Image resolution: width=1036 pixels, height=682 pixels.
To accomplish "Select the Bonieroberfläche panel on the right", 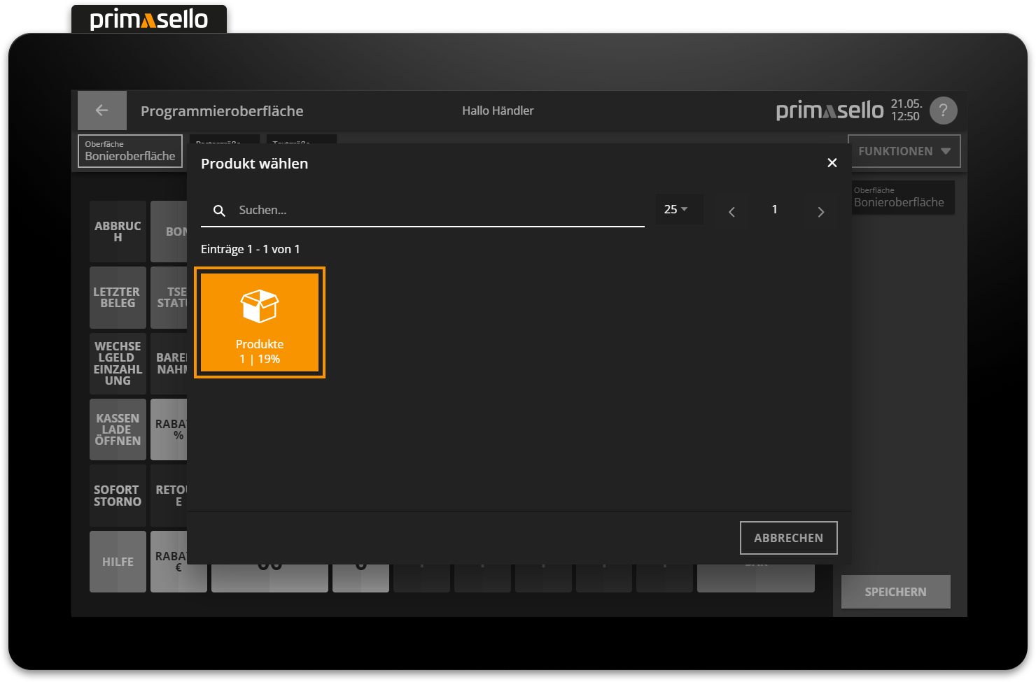I will [x=902, y=197].
